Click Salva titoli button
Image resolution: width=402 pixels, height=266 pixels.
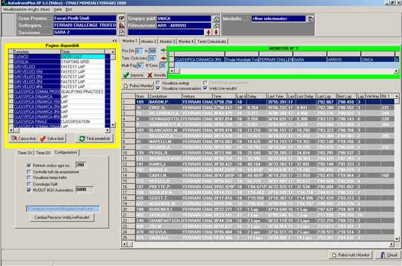(52, 138)
